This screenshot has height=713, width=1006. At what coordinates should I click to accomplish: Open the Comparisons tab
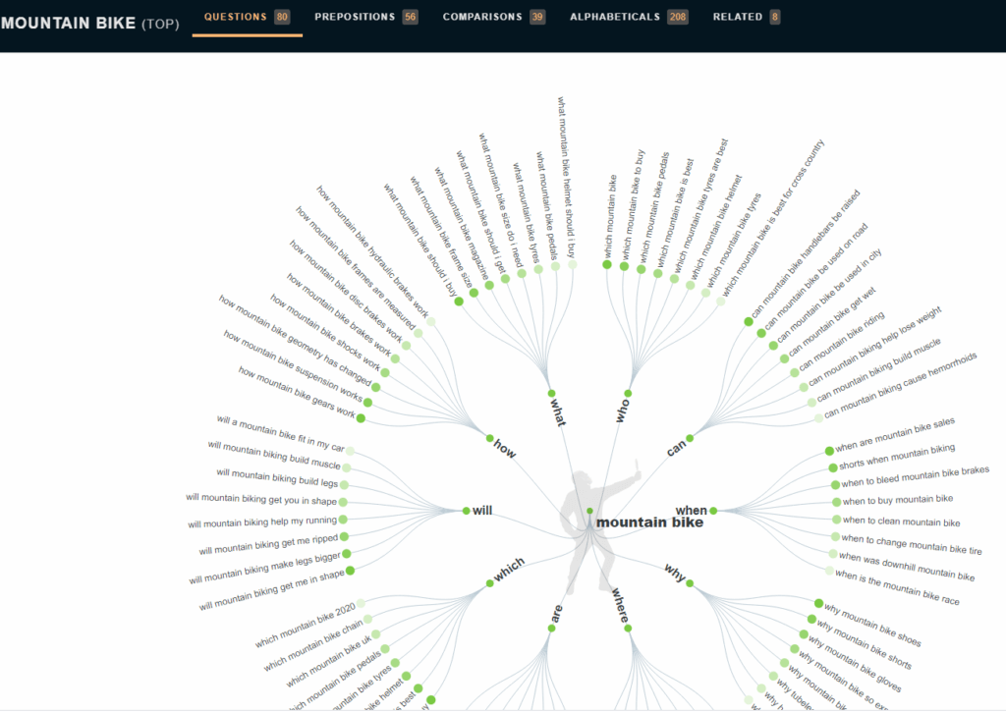(x=494, y=18)
